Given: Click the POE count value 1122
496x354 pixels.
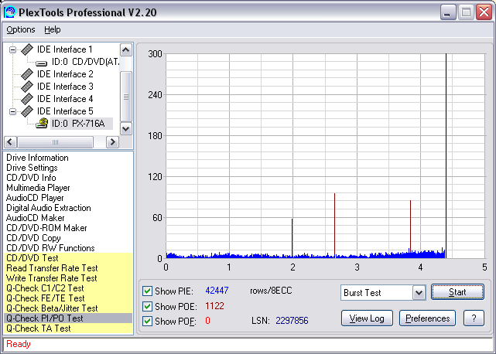Looking at the screenshot, I should (214, 306).
